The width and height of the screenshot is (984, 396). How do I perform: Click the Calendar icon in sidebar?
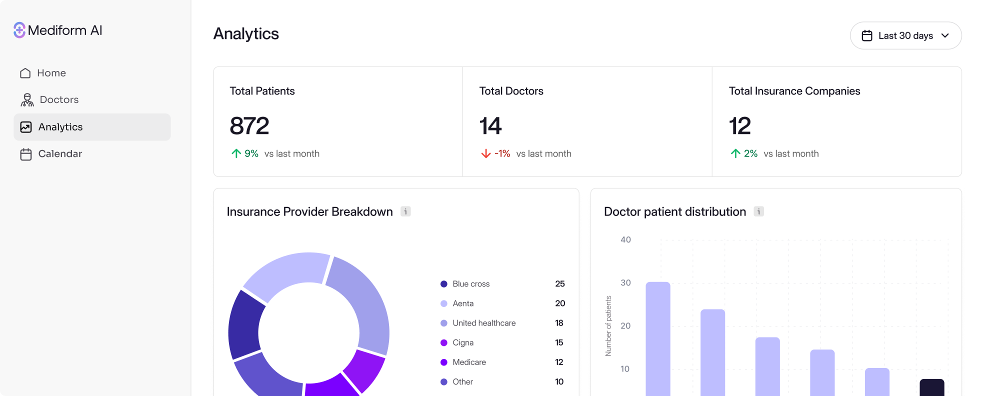click(26, 154)
